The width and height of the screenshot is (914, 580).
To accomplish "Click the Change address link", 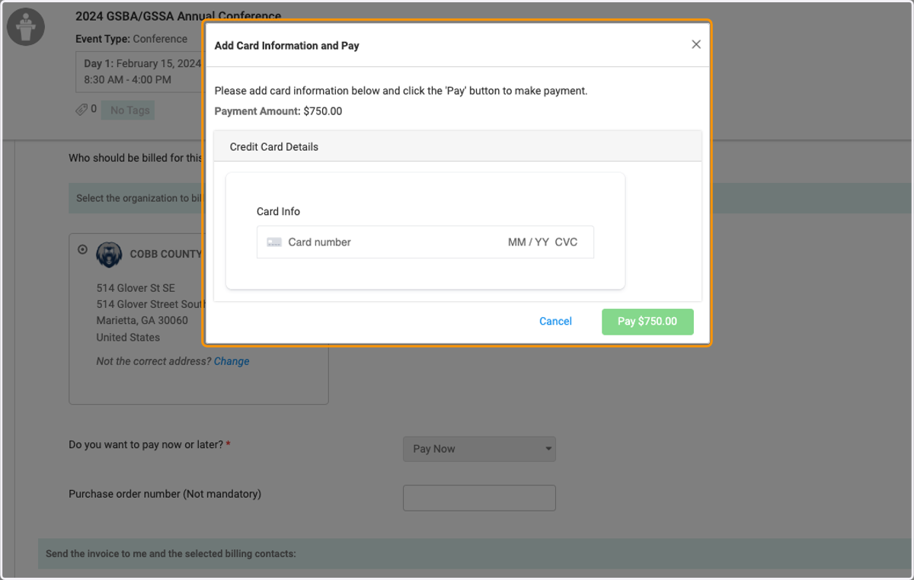I will (232, 361).
